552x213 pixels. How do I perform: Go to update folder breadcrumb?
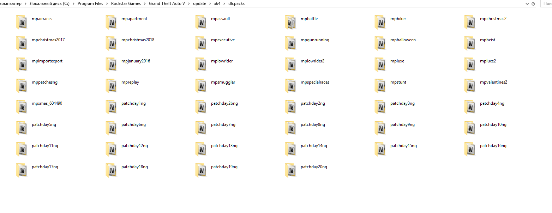tap(200, 4)
